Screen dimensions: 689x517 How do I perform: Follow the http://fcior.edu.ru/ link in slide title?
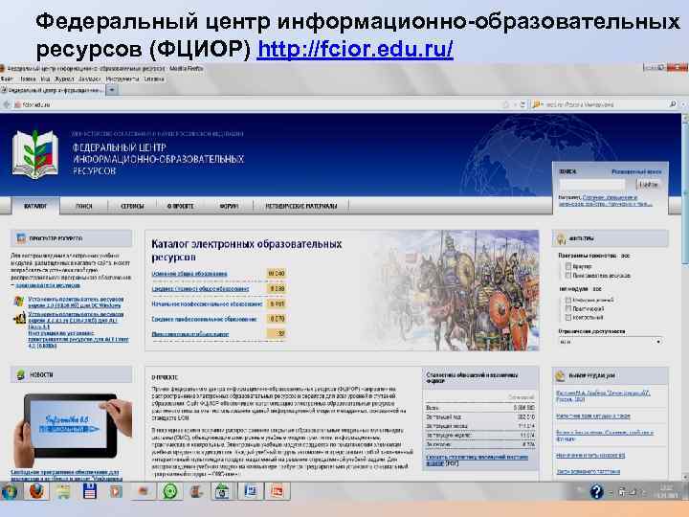pos(355,49)
